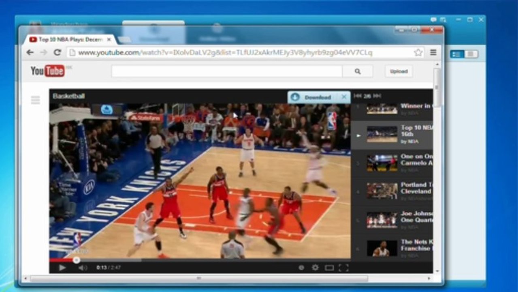The height and width of the screenshot is (292, 518).
Task: Click the red playhead scrubber knob
Action: 76,260
